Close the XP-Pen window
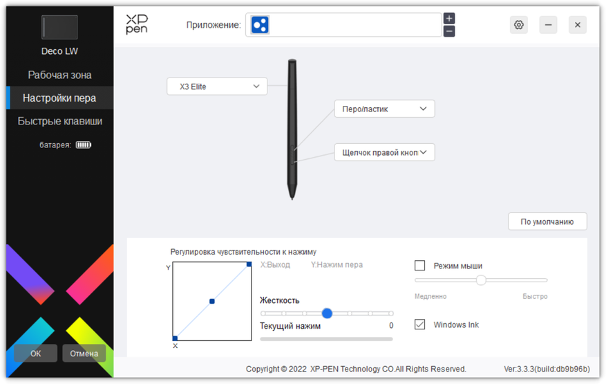 click(578, 25)
